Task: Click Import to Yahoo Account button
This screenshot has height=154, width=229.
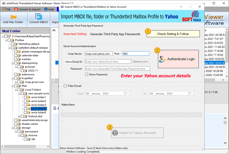Action: click(137, 133)
